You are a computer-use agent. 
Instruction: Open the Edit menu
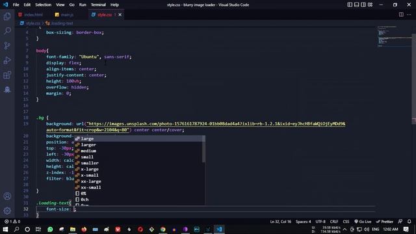click(x=27, y=5)
